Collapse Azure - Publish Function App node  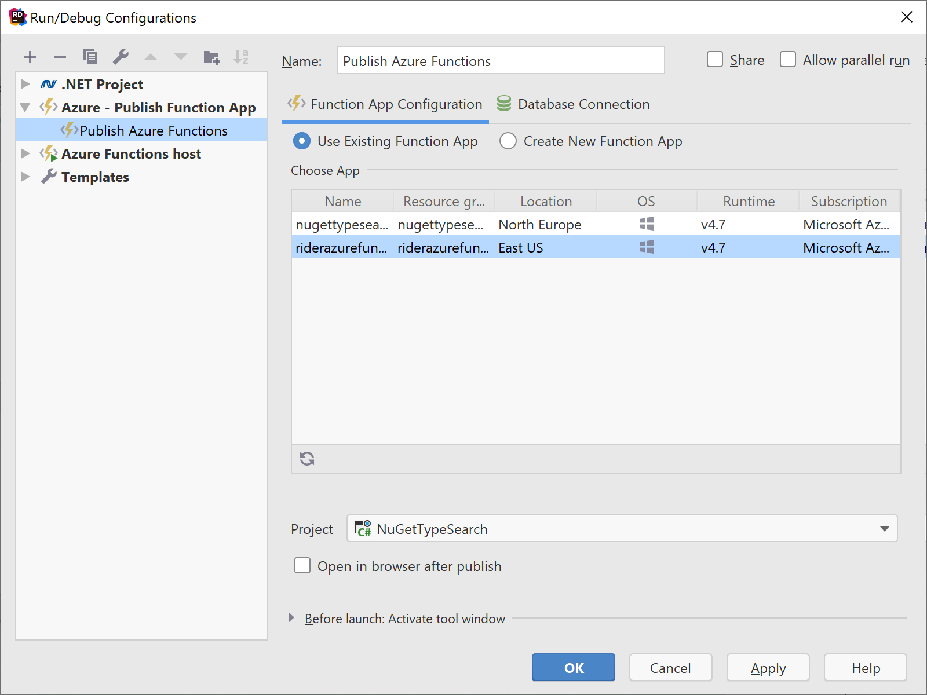pyautogui.click(x=25, y=108)
